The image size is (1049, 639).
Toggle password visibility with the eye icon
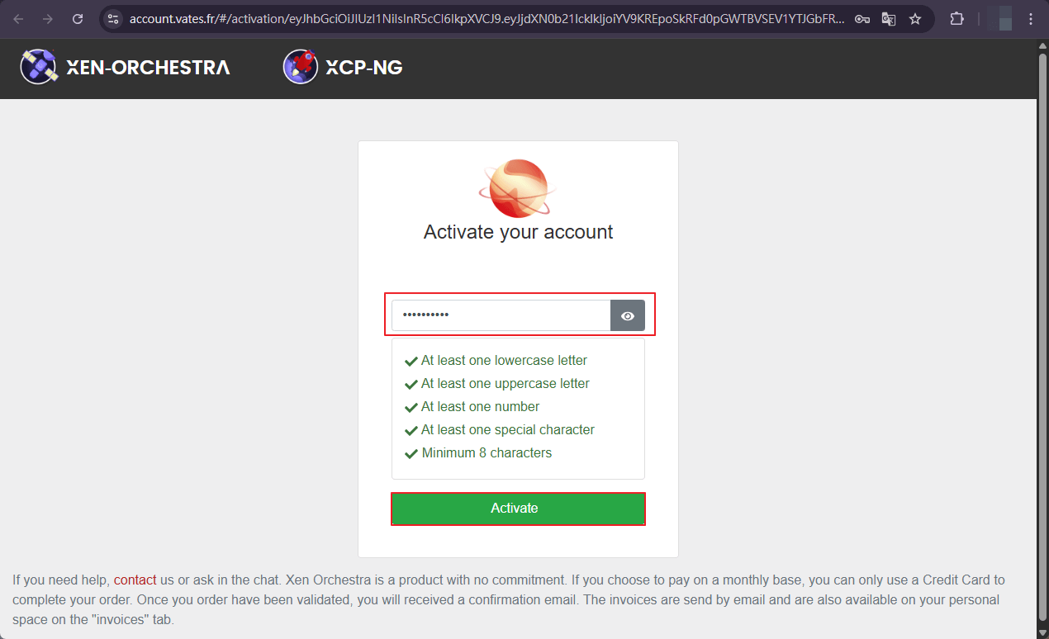click(628, 315)
